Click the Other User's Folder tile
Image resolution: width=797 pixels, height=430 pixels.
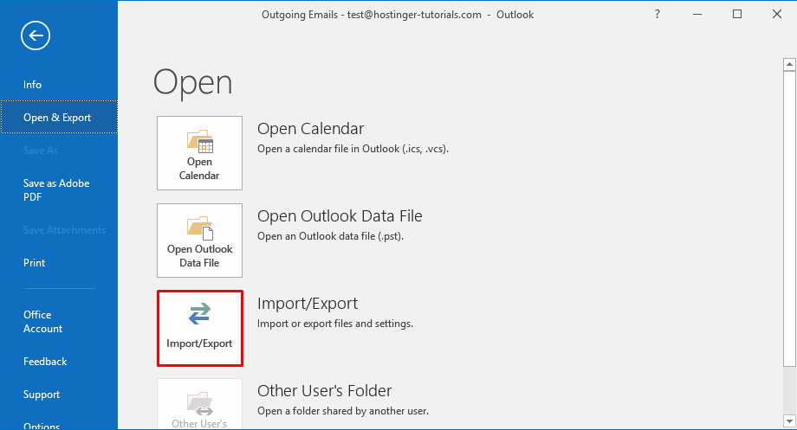tap(199, 404)
